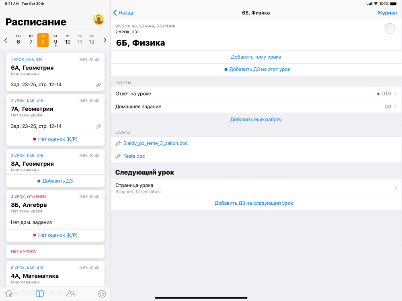Go to previous week arrow
The width and height of the screenshot is (402, 301).
pyautogui.click(x=6, y=40)
